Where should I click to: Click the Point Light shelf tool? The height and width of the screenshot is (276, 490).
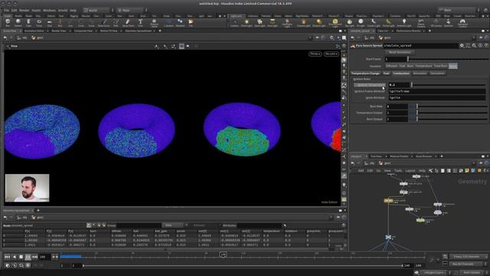(247, 22)
